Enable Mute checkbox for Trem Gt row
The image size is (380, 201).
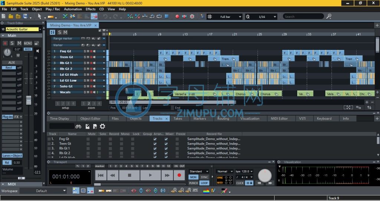88,144
